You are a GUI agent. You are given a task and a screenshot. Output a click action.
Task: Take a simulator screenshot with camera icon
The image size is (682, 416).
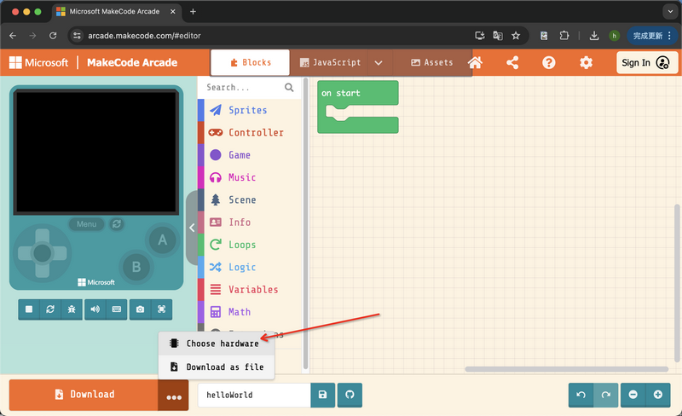(x=141, y=309)
